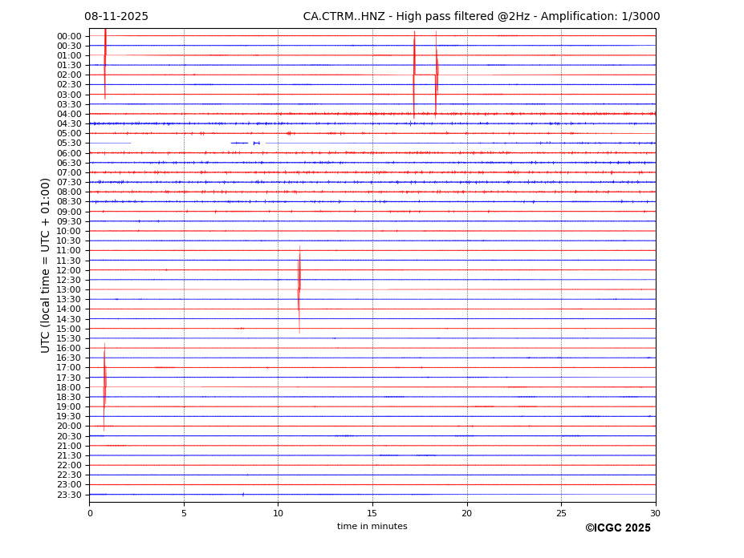The width and height of the screenshot is (744, 558).
Task: Select the 18:00 time row label
Action: [x=68, y=387]
